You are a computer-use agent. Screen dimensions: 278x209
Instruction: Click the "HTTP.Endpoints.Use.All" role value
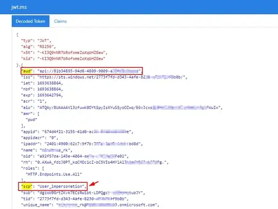tap(54, 175)
